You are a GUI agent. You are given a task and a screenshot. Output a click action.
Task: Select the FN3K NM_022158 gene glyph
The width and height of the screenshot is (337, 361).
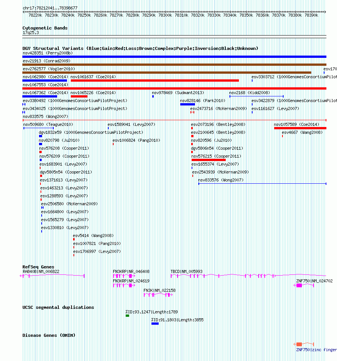click(x=158, y=295)
